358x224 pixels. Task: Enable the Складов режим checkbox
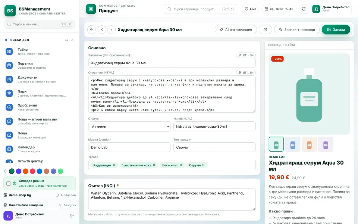9,183
